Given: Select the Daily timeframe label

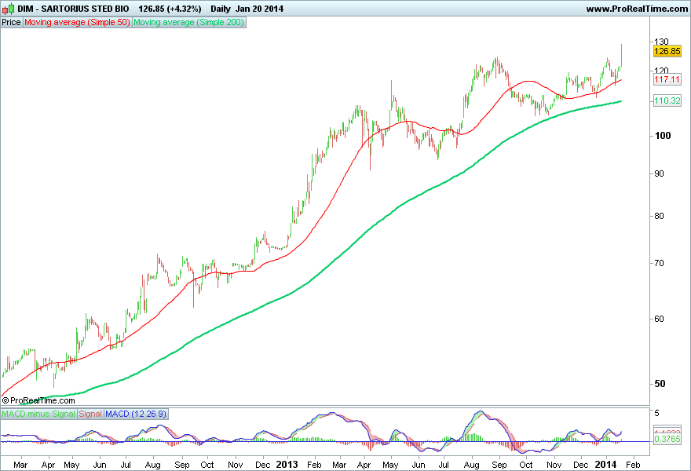Looking at the screenshot, I should [x=221, y=9].
